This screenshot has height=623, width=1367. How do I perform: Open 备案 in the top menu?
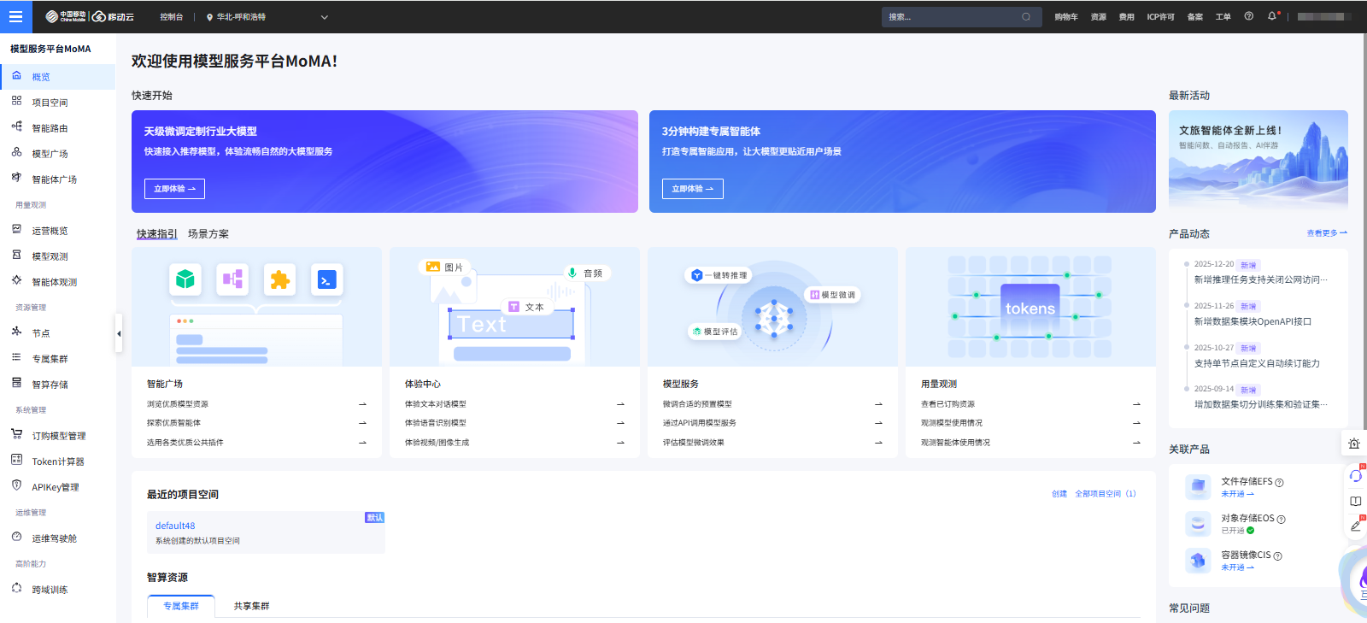tap(1195, 17)
